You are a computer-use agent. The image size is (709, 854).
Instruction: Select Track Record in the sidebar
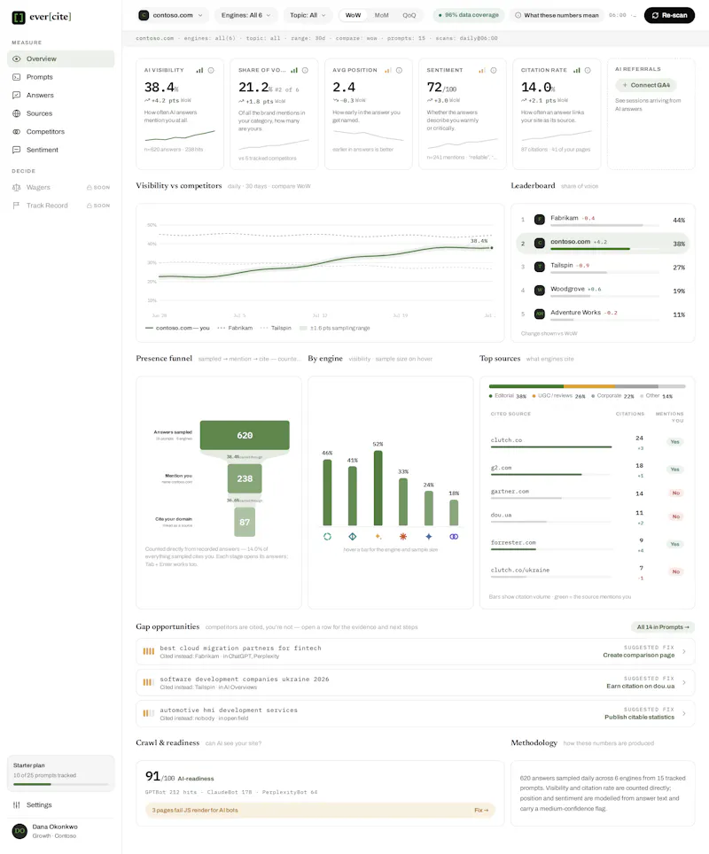click(x=61, y=206)
